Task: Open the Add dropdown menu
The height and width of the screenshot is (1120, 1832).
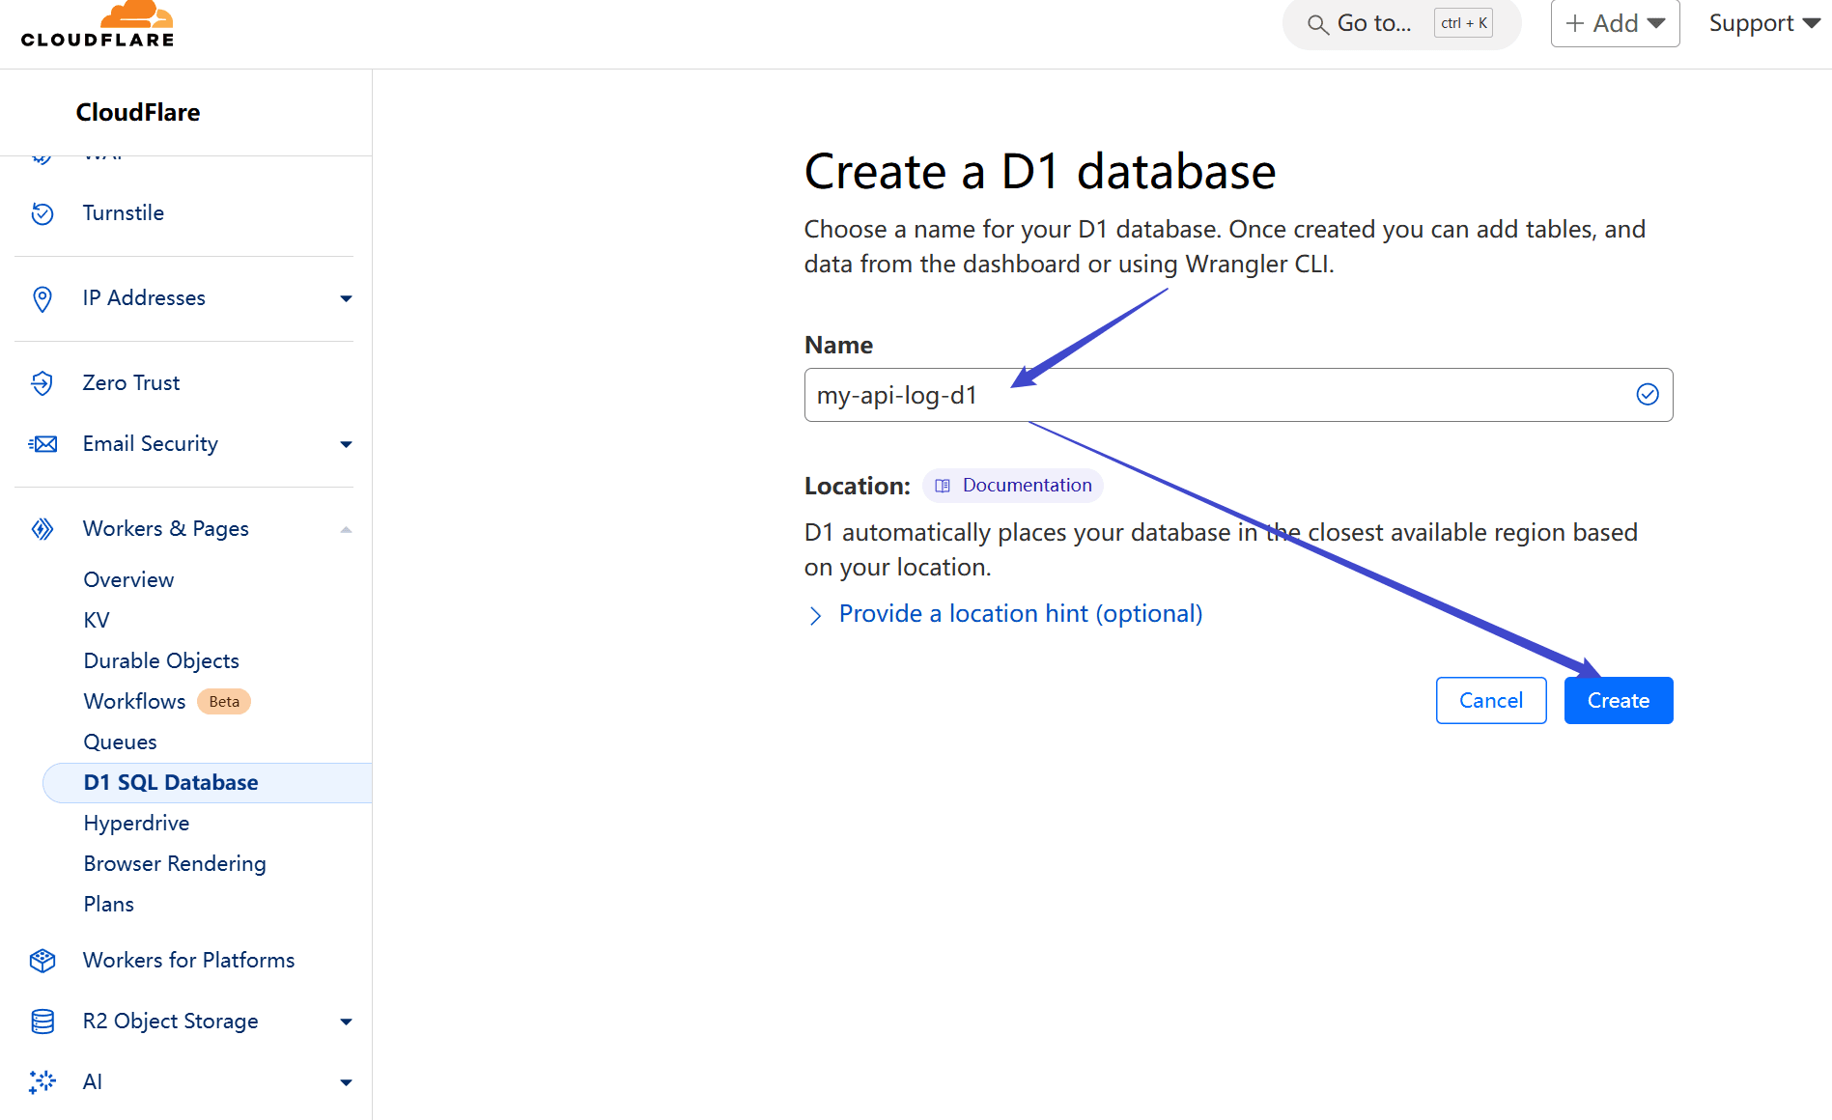Action: pyautogui.click(x=1615, y=23)
